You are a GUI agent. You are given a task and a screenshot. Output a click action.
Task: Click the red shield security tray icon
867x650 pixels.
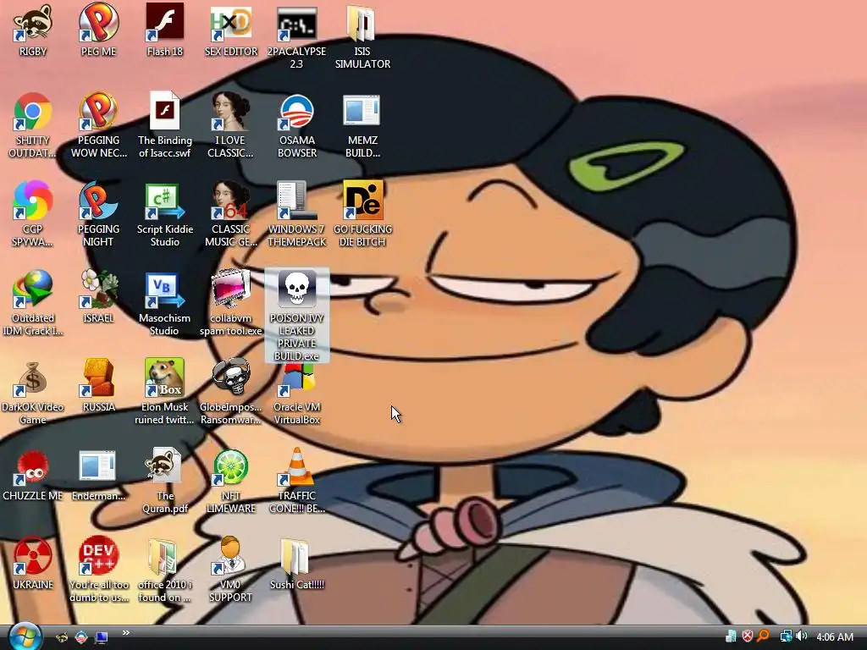(x=748, y=636)
